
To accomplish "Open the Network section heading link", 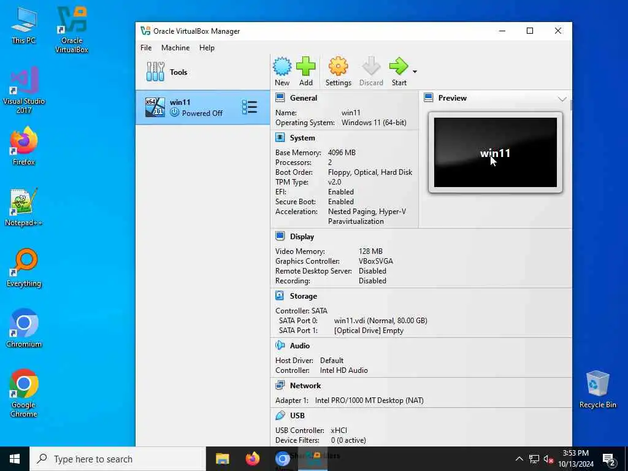I will coord(305,385).
